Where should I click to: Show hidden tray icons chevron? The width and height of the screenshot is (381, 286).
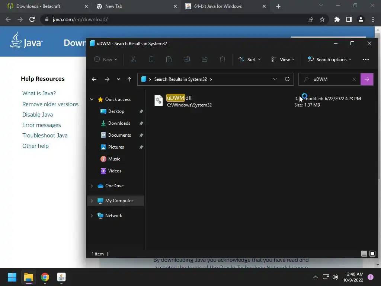coord(316,277)
